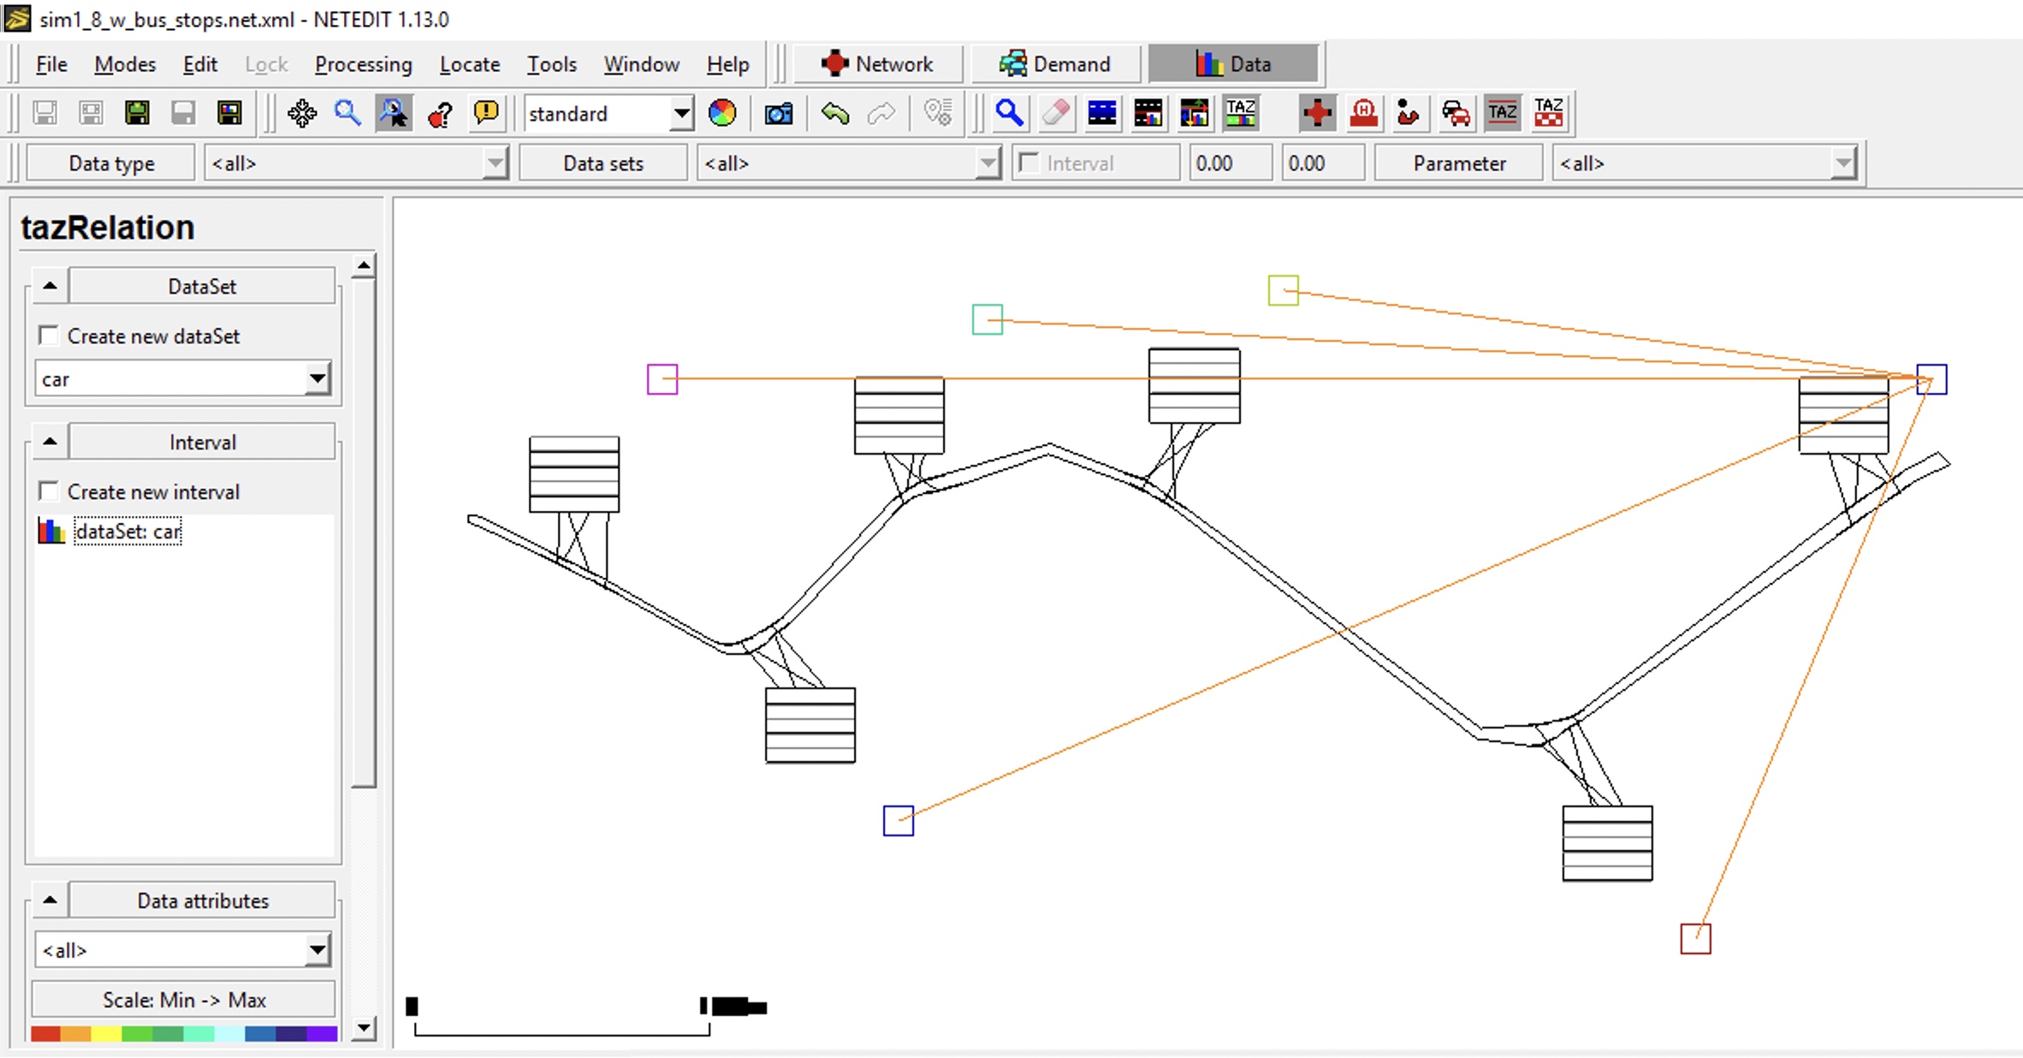Toggle the black and red cars view option
The height and width of the screenshot is (1058, 2023).
(x=1456, y=113)
